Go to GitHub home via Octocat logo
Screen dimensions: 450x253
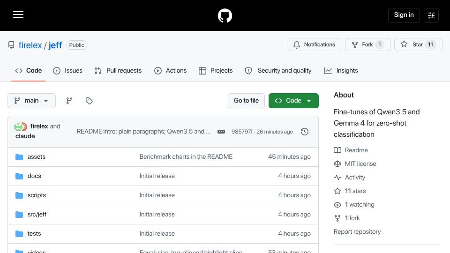(x=225, y=15)
